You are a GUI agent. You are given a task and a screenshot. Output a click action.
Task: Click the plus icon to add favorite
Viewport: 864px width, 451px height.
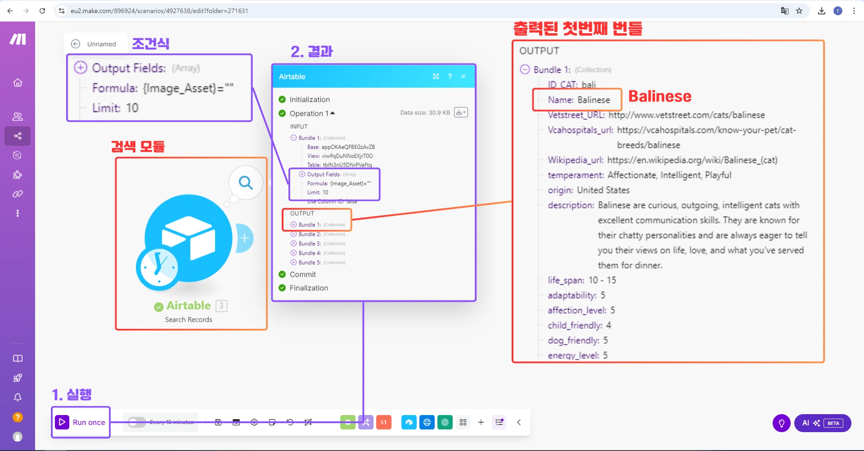pyautogui.click(x=481, y=422)
